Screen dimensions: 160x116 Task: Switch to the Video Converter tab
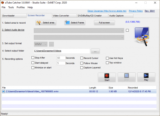click(64, 16)
